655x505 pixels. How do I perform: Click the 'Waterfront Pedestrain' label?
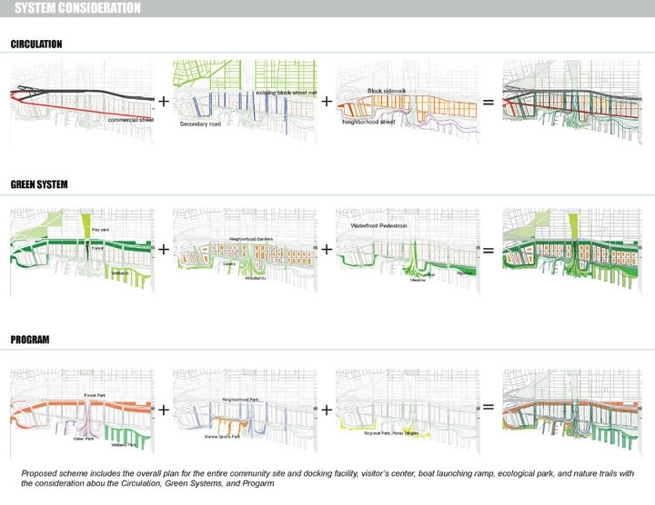378,225
